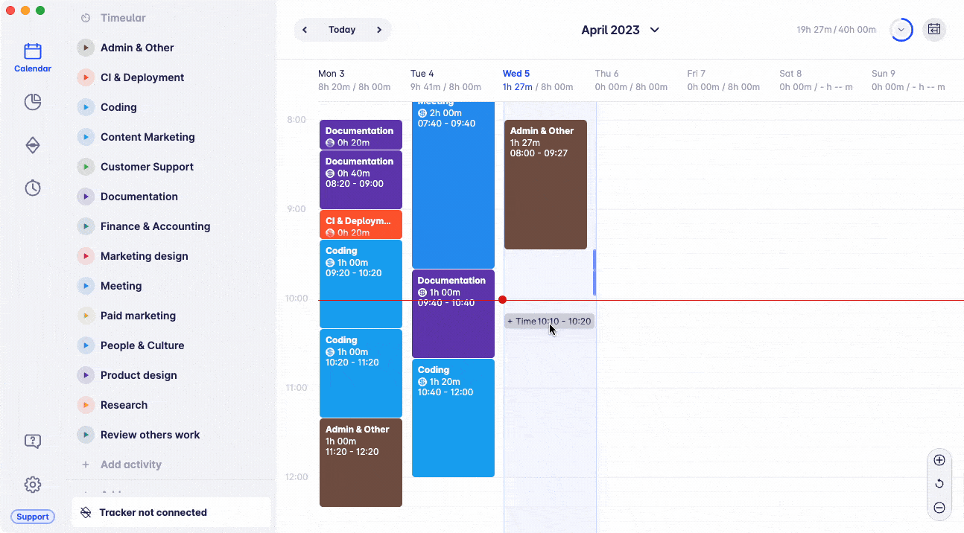Click the zoom in plus icon
This screenshot has width=964, height=533.
[x=939, y=460]
